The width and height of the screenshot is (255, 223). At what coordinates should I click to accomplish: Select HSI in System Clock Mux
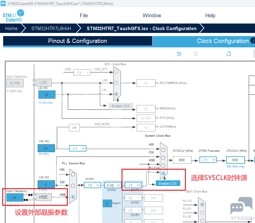click(163, 150)
